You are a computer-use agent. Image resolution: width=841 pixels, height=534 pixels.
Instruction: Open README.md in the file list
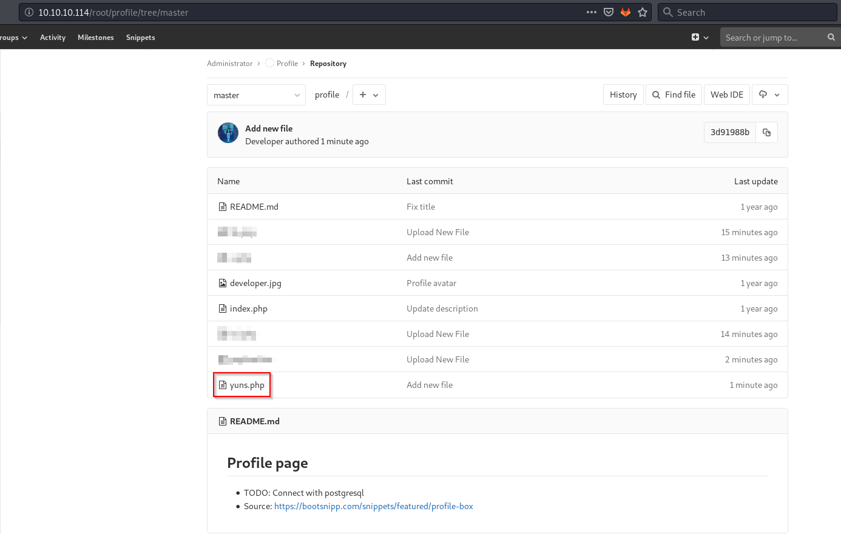(254, 207)
